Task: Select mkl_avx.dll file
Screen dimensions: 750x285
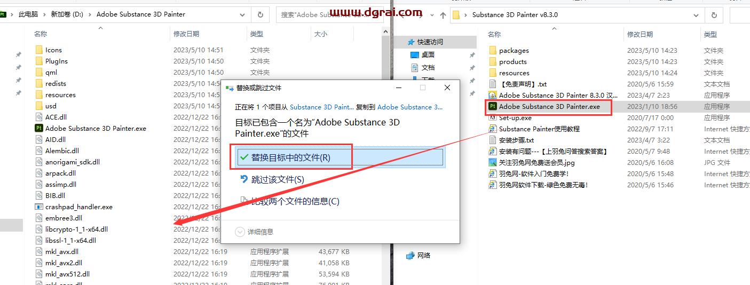Action: click(61, 251)
